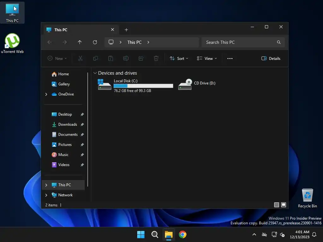Open taskbar Search
The height and width of the screenshot is (242, 323).
click(155, 234)
